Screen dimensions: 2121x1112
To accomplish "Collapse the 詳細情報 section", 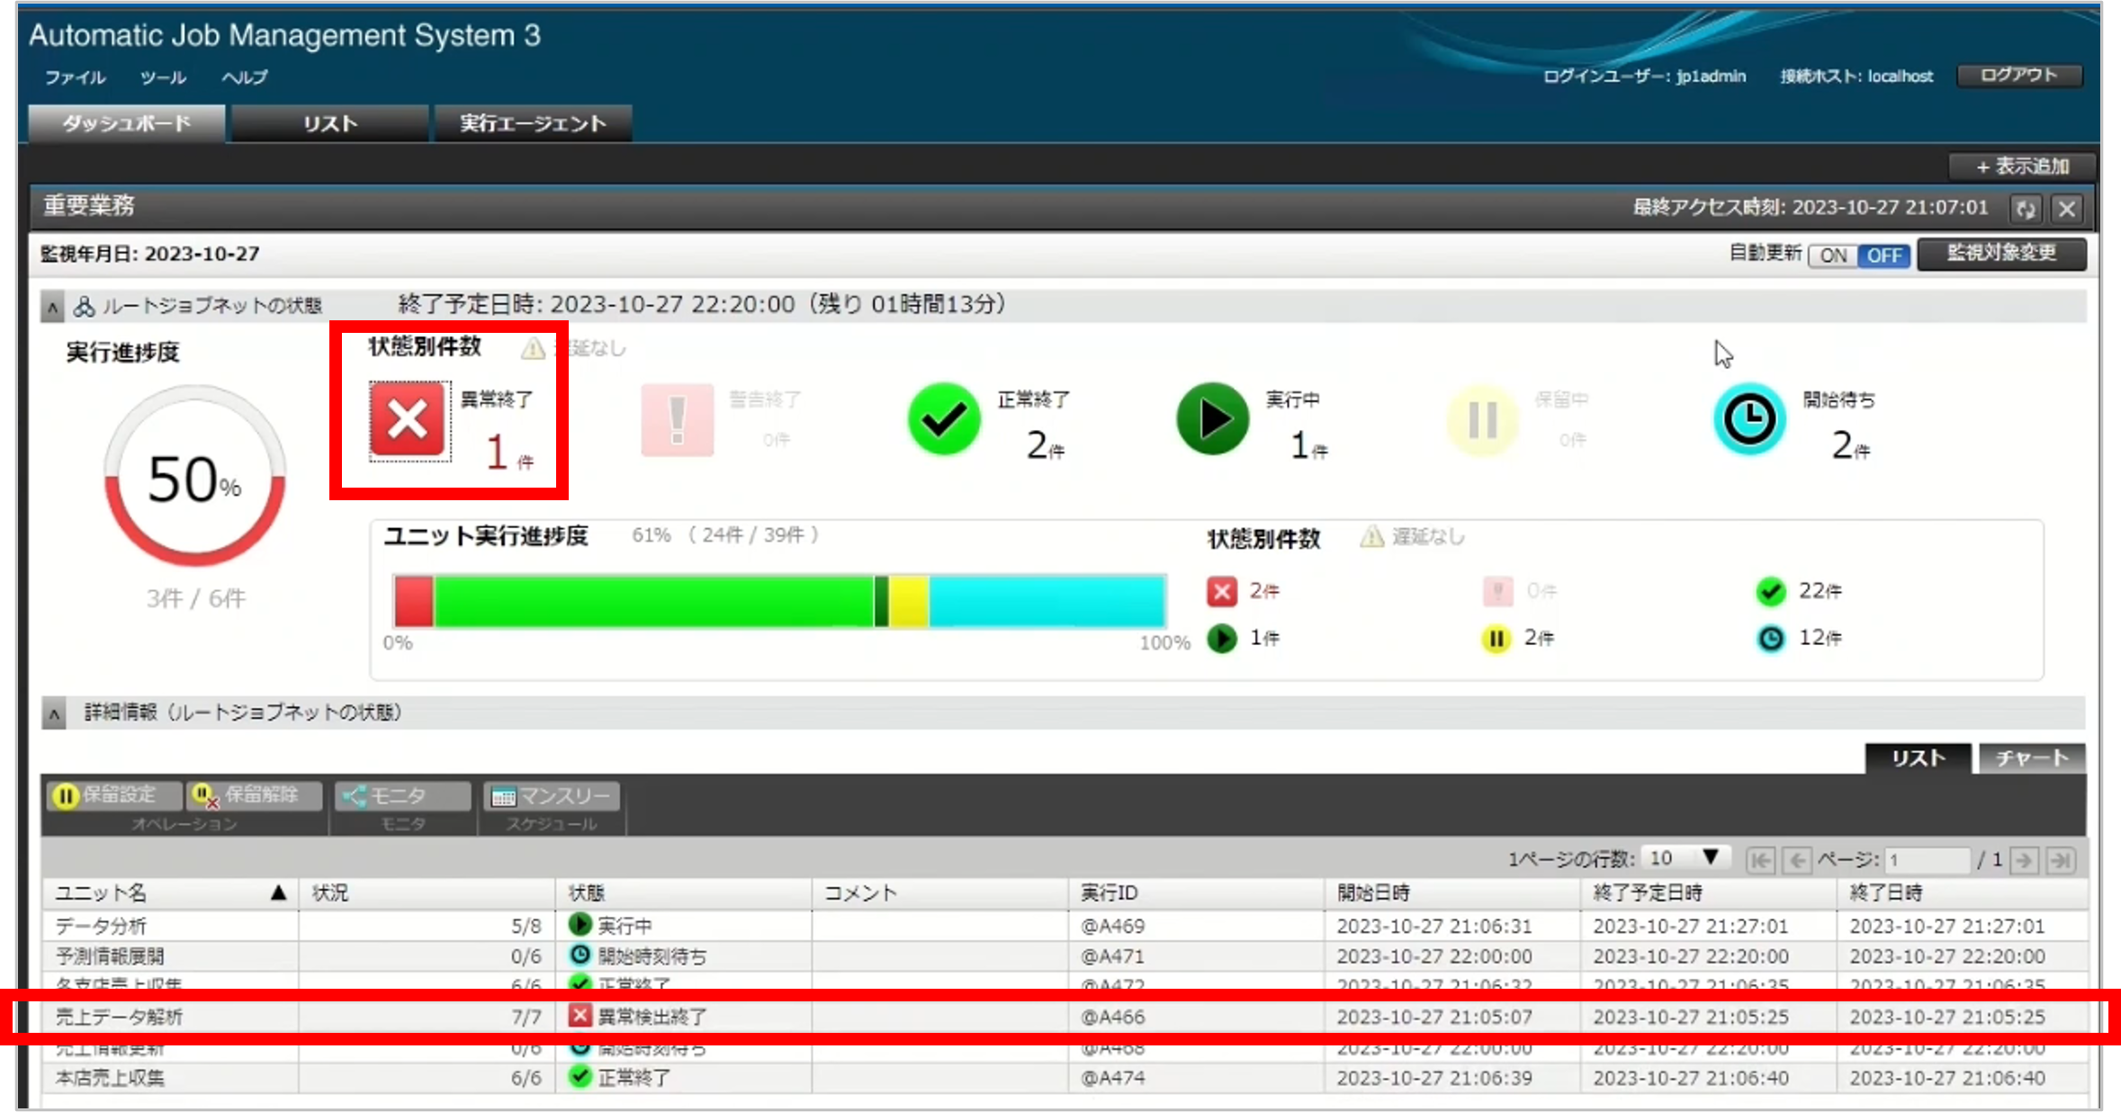I will [x=54, y=714].
